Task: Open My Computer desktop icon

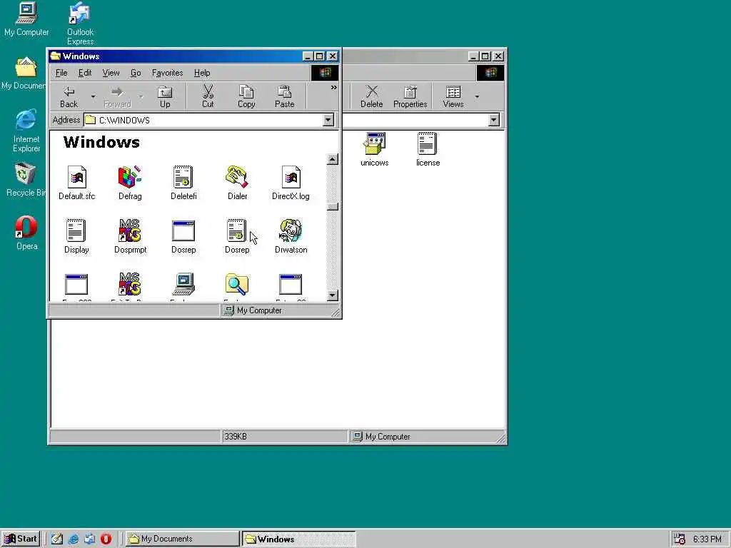Action: coord(26,19)
